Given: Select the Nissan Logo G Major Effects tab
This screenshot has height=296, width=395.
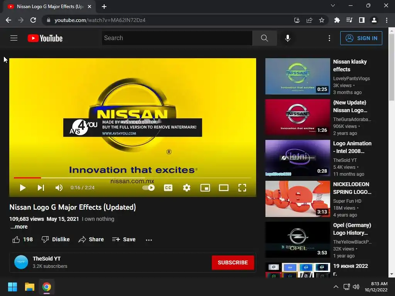Looking at the screenshot, I should (x=49, y=7).
